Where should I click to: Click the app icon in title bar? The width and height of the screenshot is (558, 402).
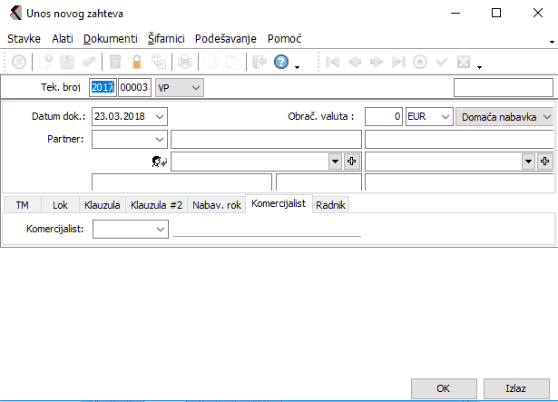12,14
